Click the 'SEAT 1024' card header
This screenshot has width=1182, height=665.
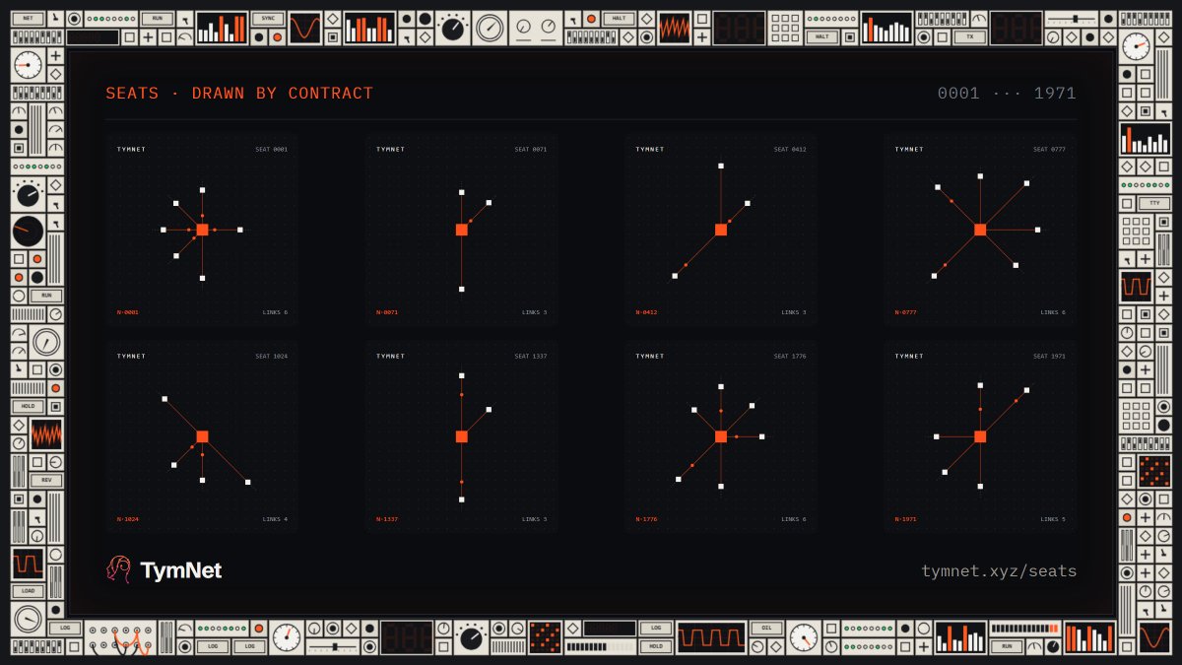(272, 357)
